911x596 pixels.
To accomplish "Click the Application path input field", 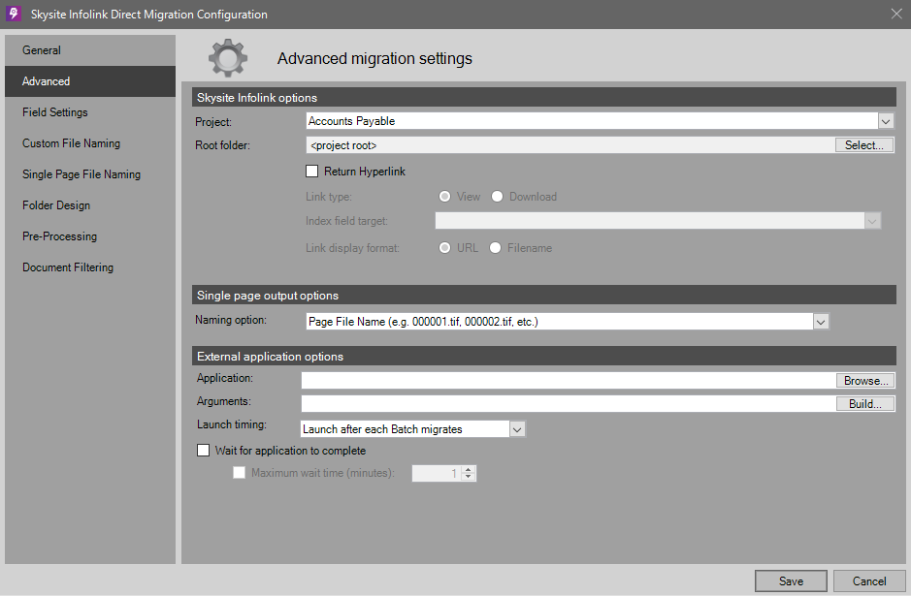I will 569,381.
